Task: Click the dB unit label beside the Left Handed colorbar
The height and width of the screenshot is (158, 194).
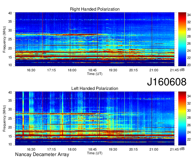Action: pos(182,149)
